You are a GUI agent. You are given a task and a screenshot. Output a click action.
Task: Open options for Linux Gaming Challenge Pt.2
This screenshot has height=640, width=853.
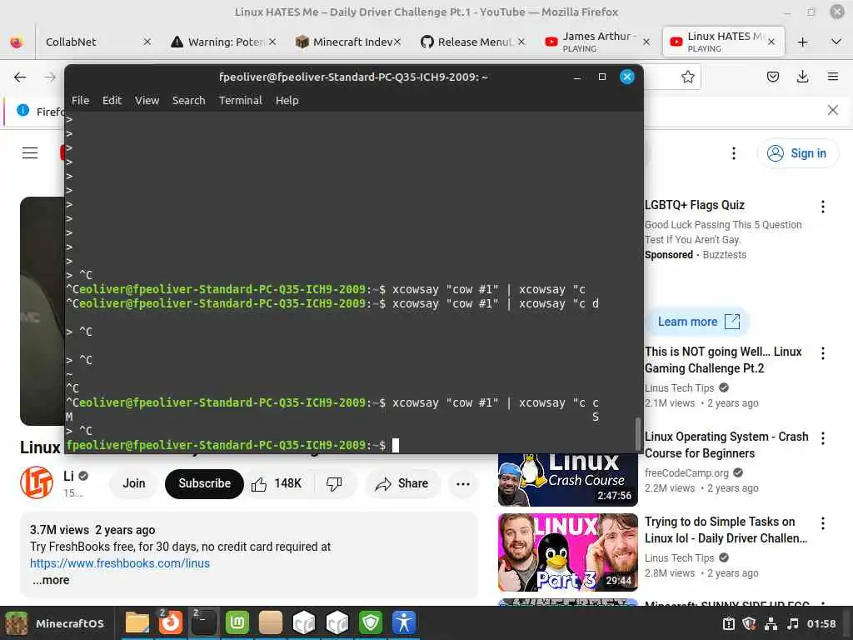pyautogui.click(x=822, y=353)
